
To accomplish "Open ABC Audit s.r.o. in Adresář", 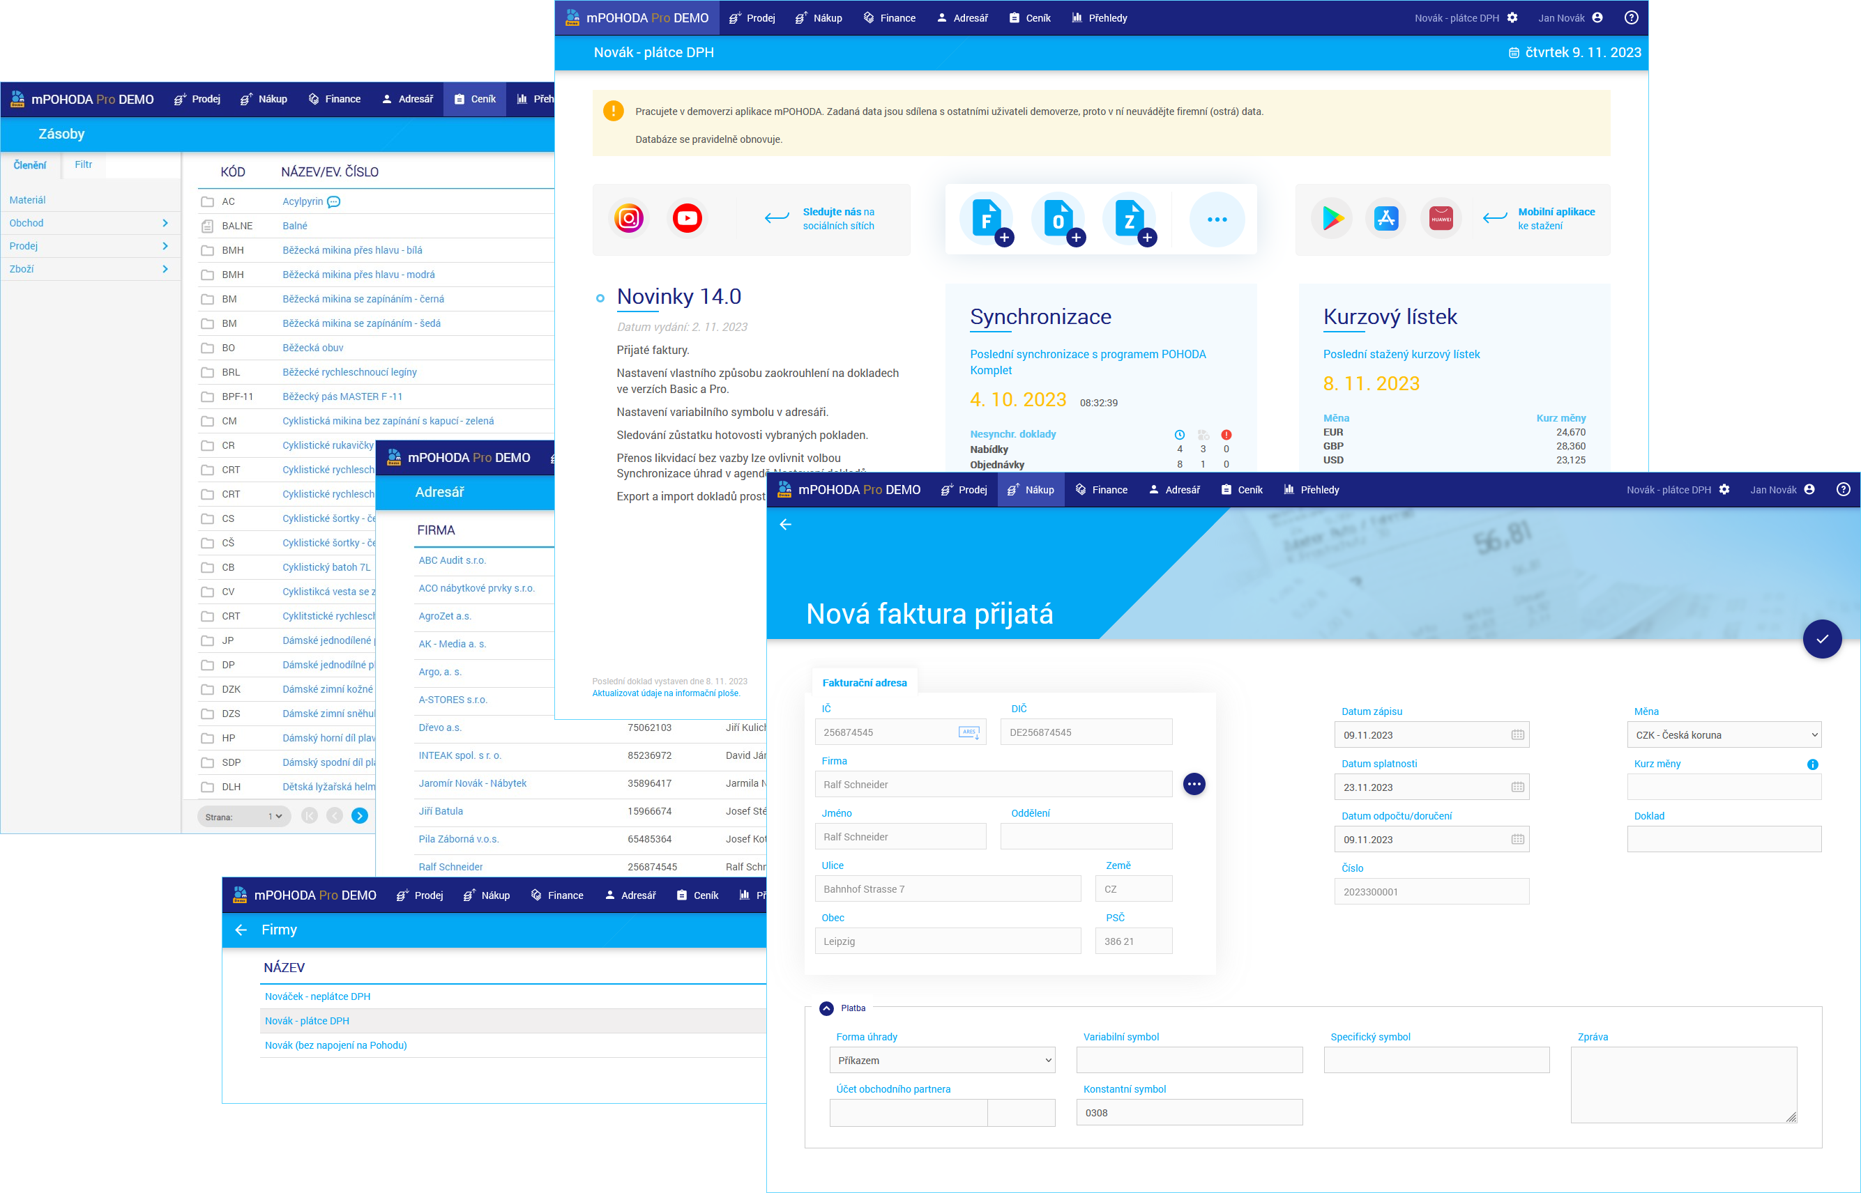I will (452, 560).
